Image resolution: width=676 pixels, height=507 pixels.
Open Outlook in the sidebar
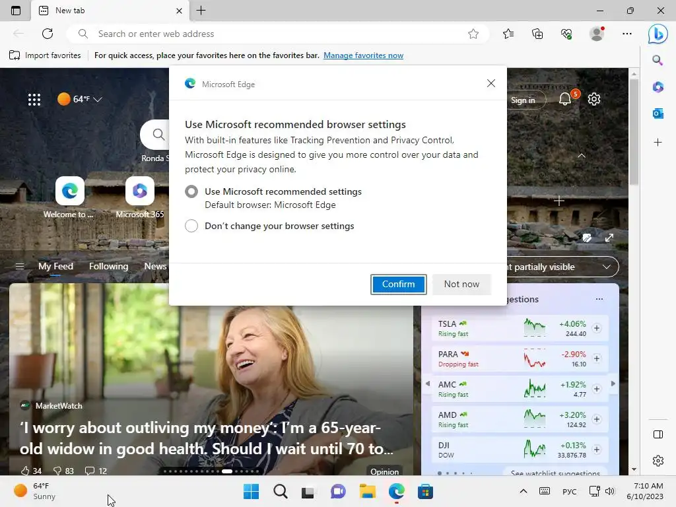coord(658,114)
